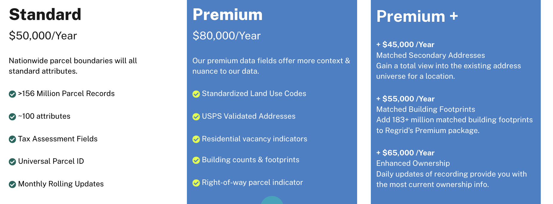Click yellow checkmark beside Residential vacancy indicators
553x204 pixels.
pos(196,139)
